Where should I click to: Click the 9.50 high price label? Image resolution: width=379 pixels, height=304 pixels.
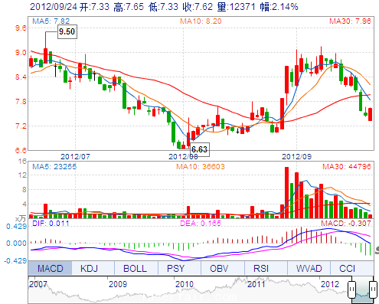(x=67, y=31)
